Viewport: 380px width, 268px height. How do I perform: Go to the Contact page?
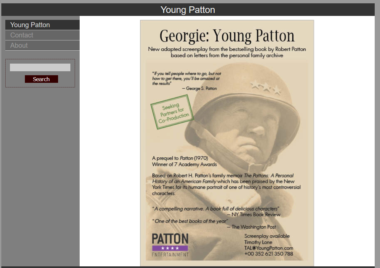42,35
